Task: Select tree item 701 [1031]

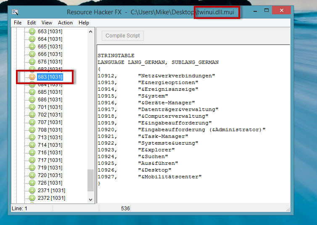Action: coord(50,107)
